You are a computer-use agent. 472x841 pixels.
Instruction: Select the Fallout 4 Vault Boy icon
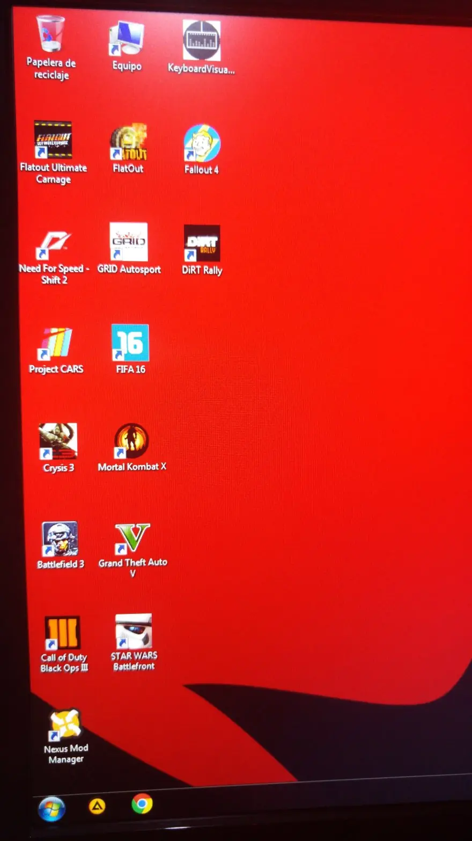tap(202, 143)
